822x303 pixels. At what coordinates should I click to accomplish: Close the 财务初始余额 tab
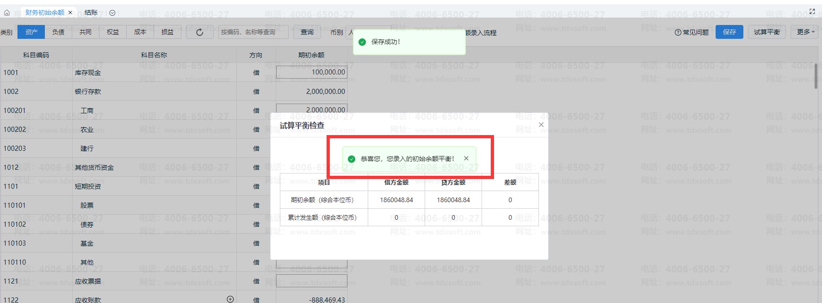pos(70,12)
